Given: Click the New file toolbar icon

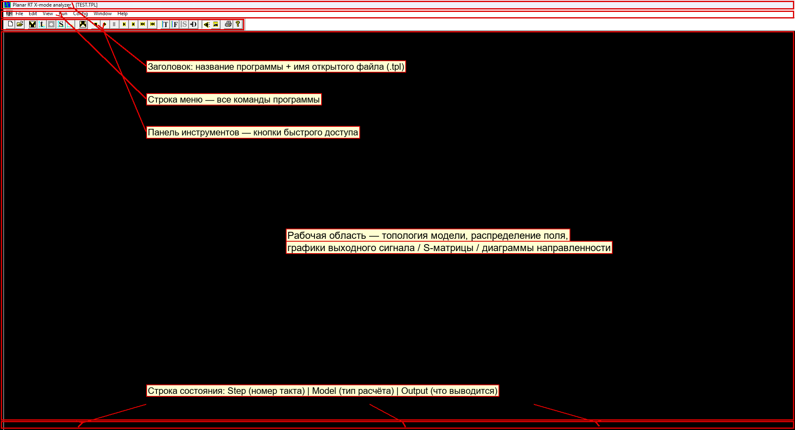Looking at the screenshot, I should point(10,24).
